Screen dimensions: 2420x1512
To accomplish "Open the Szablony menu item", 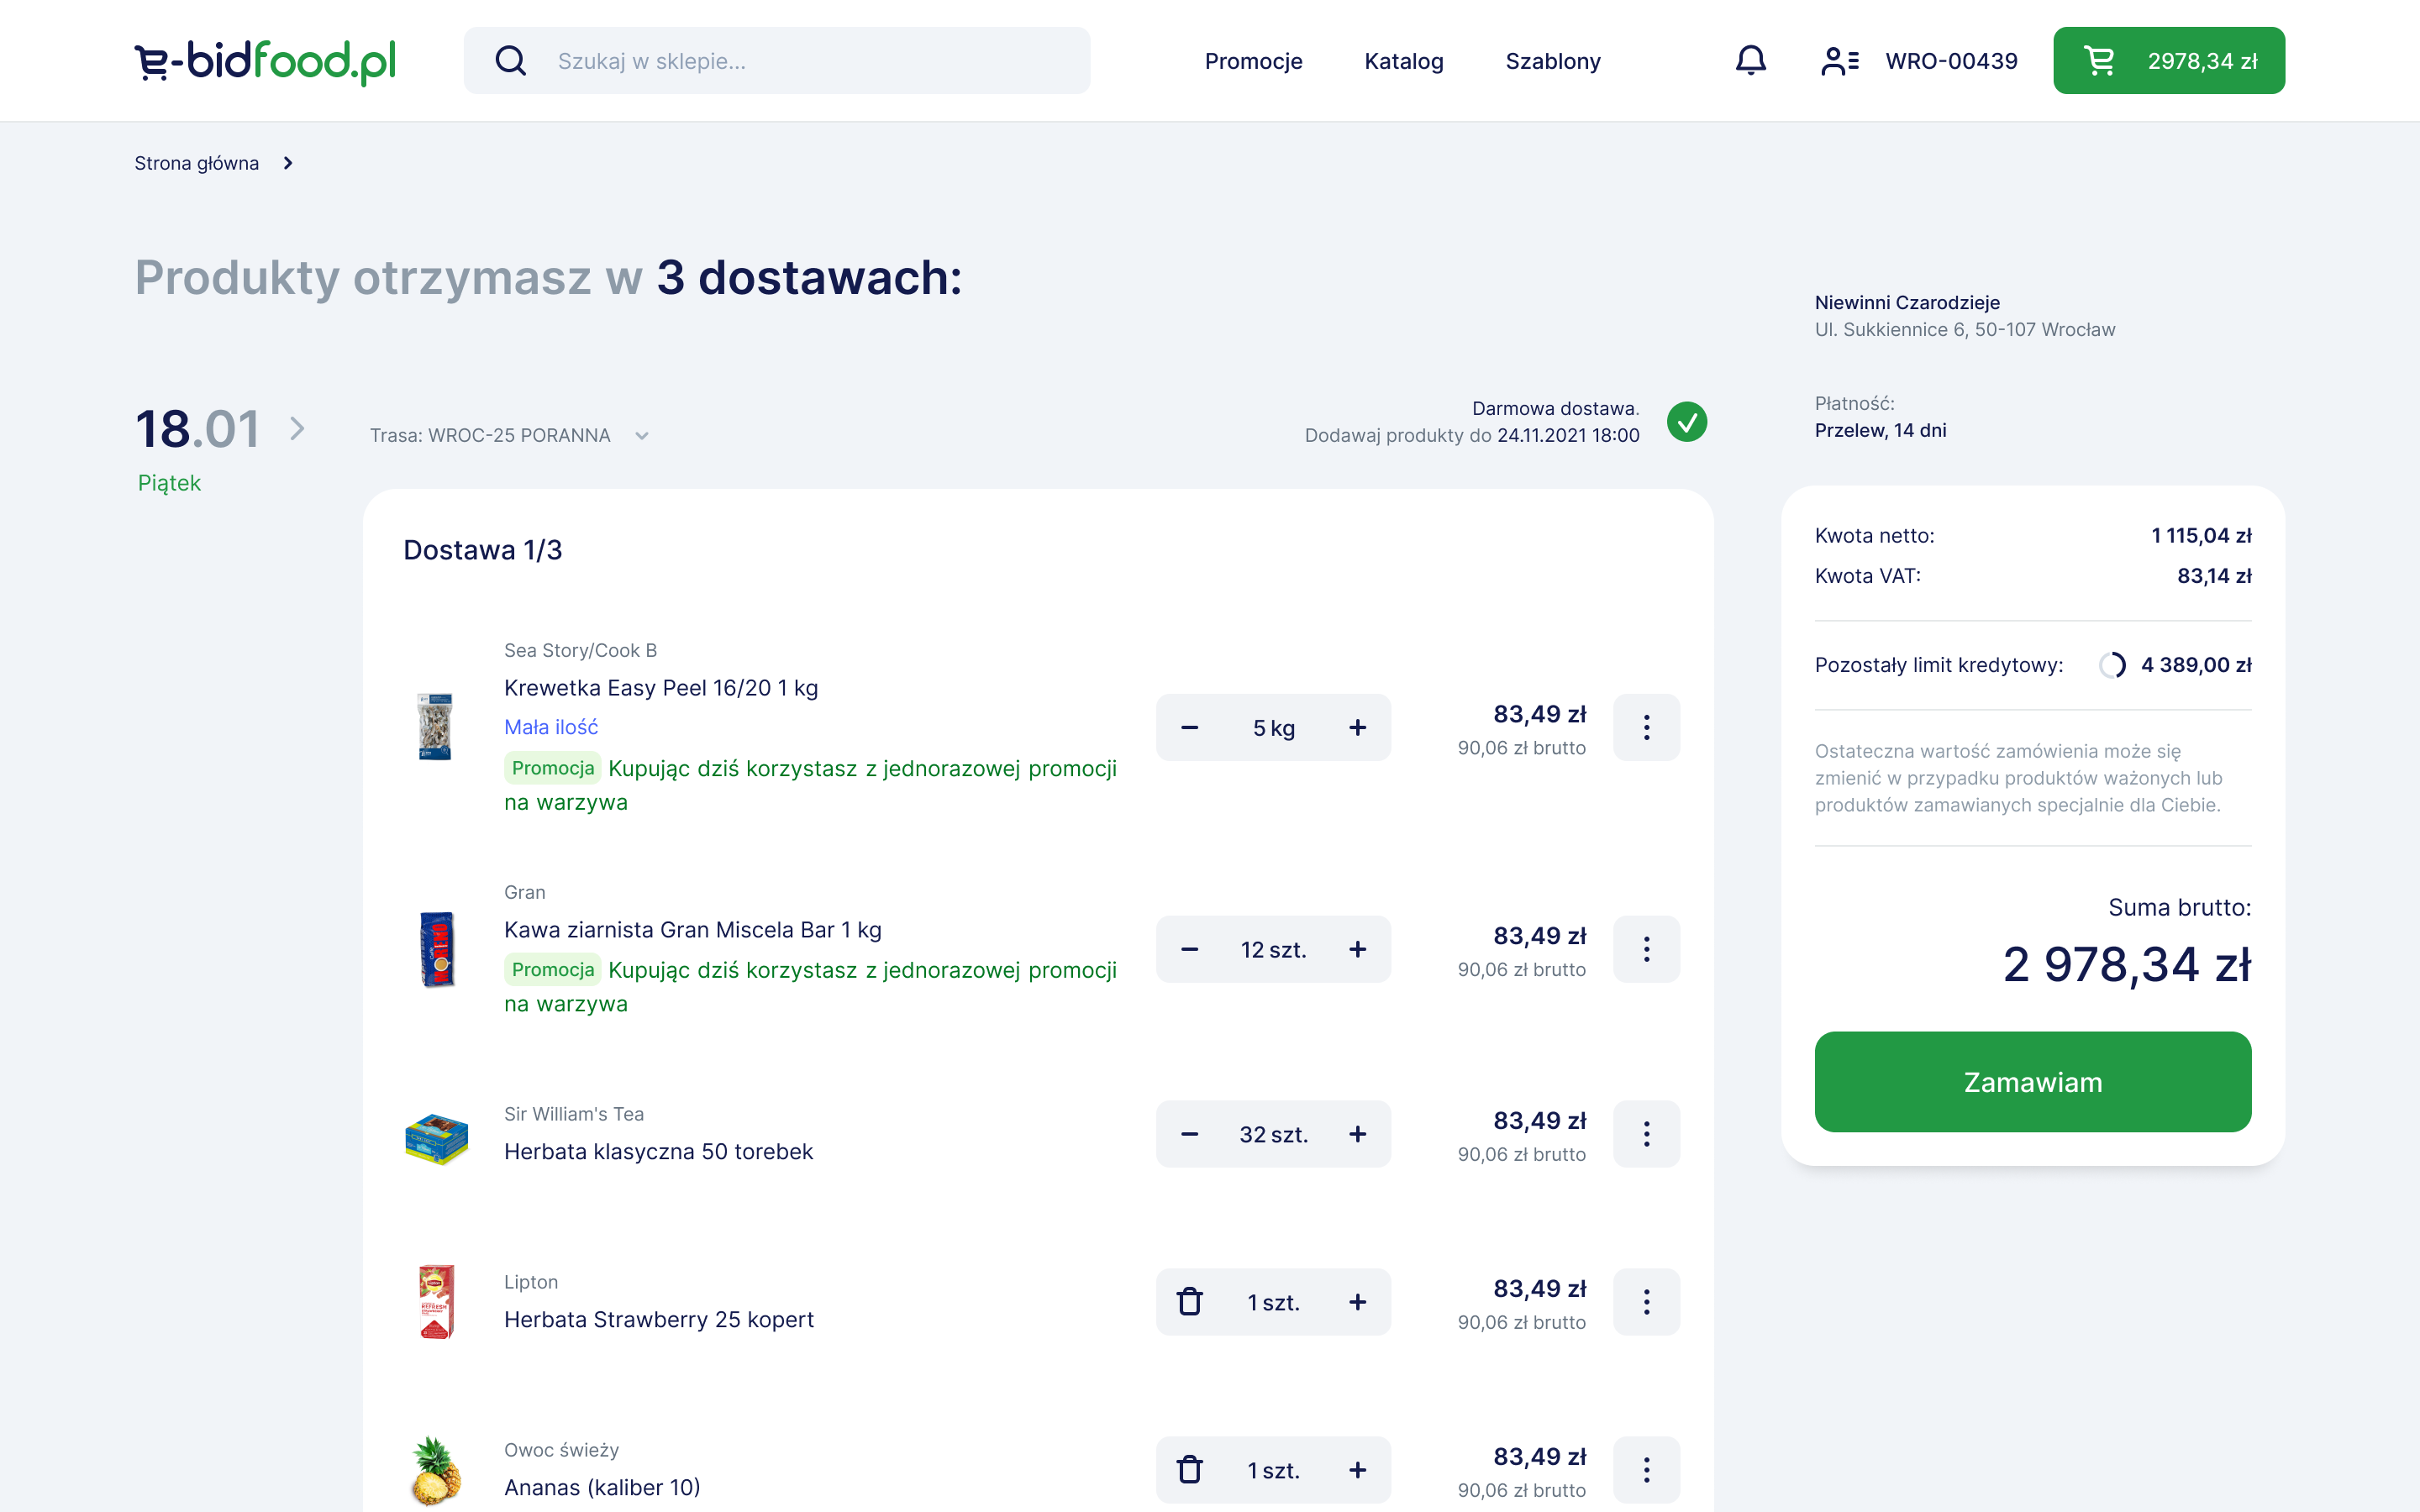I will [1553, 61].
